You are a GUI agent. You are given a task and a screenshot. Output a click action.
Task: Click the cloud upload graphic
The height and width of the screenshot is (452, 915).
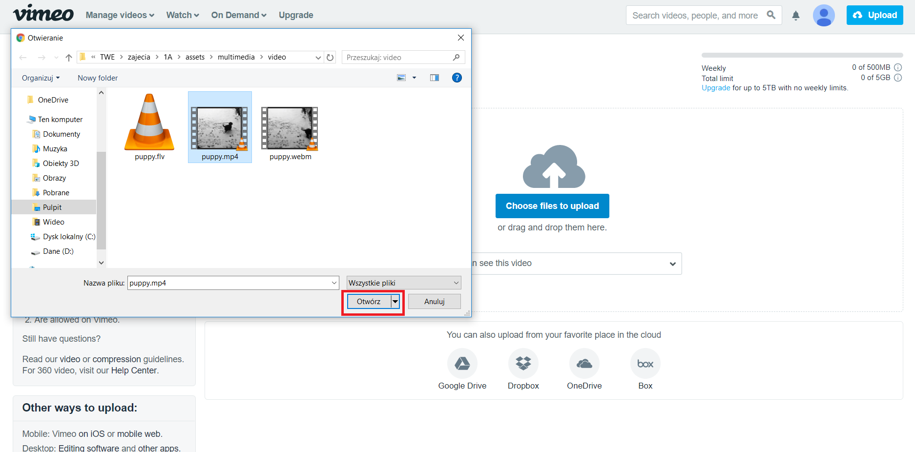pos(554,166)
